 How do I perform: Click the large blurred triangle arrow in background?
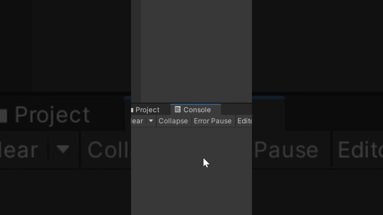pos(63,149)
